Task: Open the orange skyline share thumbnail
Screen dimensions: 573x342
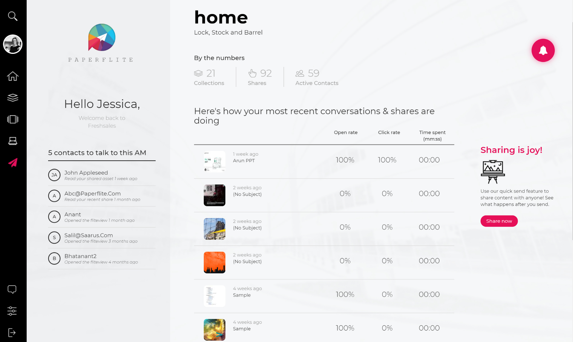Action: tap(214, 262)
